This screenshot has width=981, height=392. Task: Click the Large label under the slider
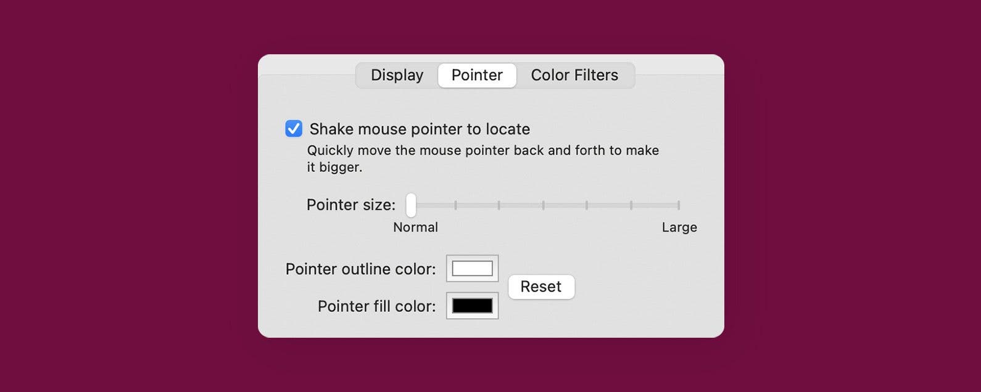point(679,227)
